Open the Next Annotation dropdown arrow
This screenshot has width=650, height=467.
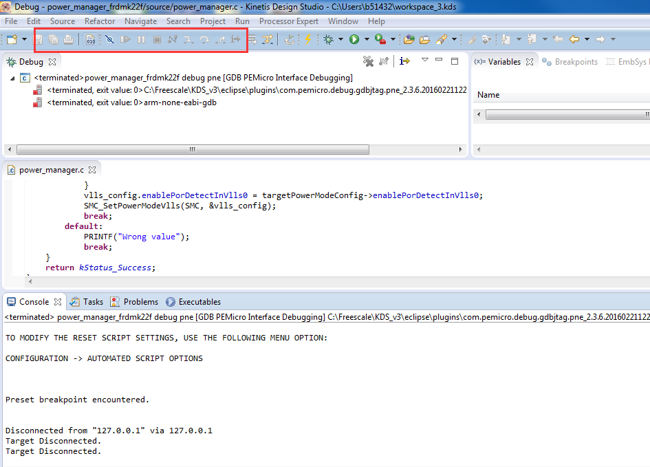[519, 39]
